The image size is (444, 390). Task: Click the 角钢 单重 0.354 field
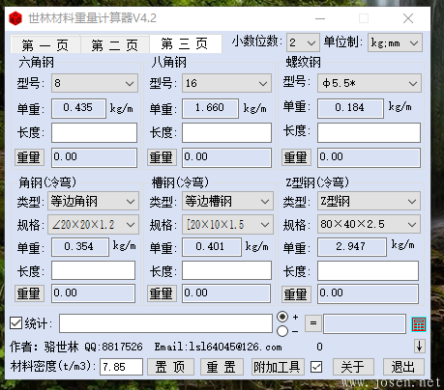coord(80,247)
